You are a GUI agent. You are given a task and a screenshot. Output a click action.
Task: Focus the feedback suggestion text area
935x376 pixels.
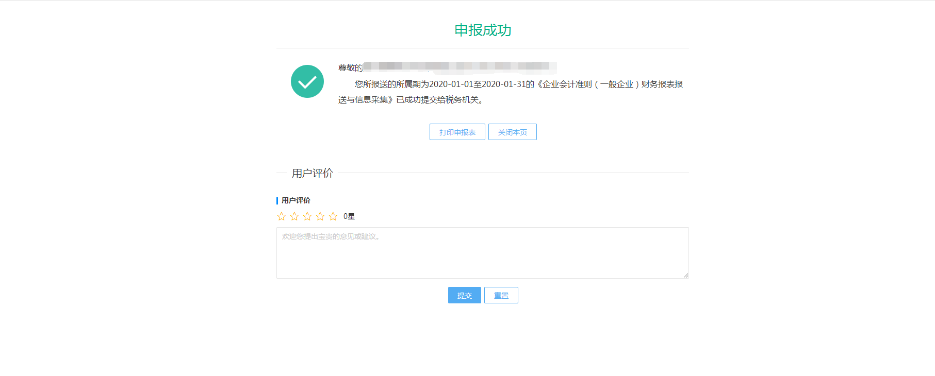[482, 253]
